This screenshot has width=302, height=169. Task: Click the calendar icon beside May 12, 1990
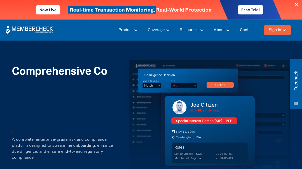click(x=173, y=131)
